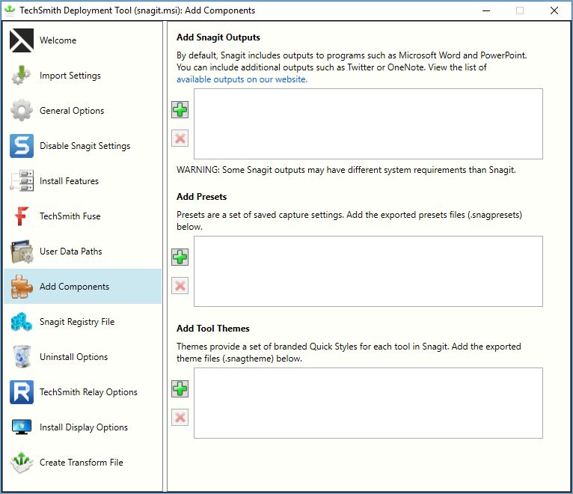Select General Options in sidebar
The height and width of the screenshot is (494, 573).
[x=82, y=111]
